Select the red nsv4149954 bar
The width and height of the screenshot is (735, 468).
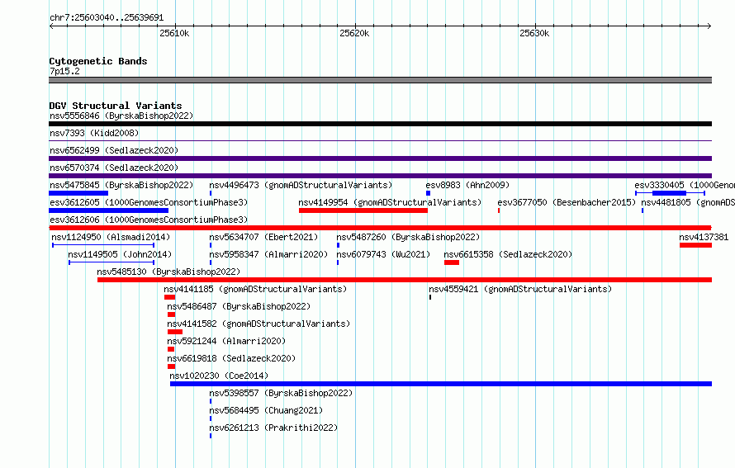(x=363, y=210)
